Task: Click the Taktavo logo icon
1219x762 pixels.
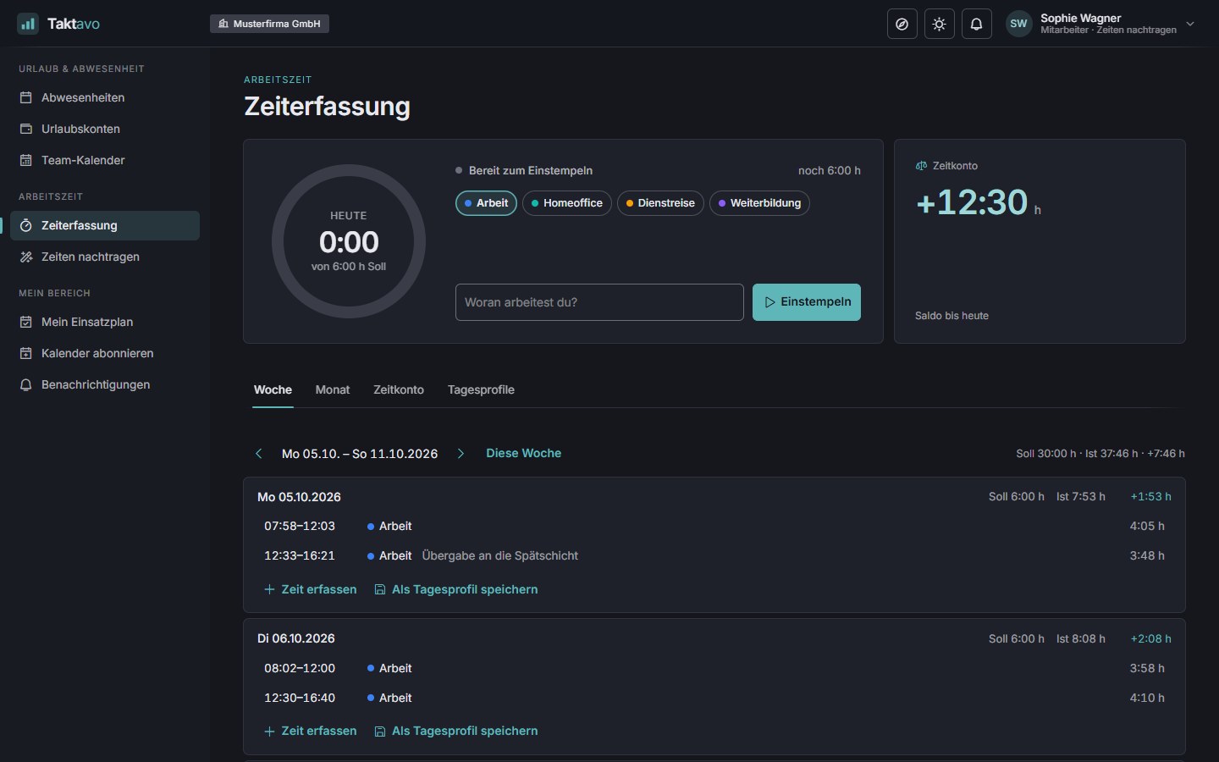Action: [x=28, y=24]
